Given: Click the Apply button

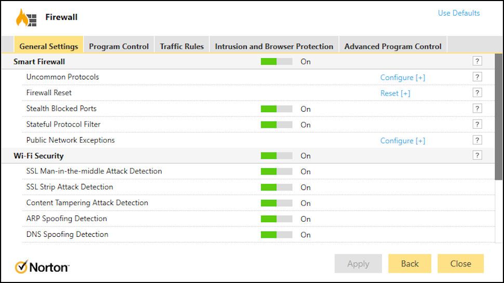Looking at the screenshot, I should 358,264.
